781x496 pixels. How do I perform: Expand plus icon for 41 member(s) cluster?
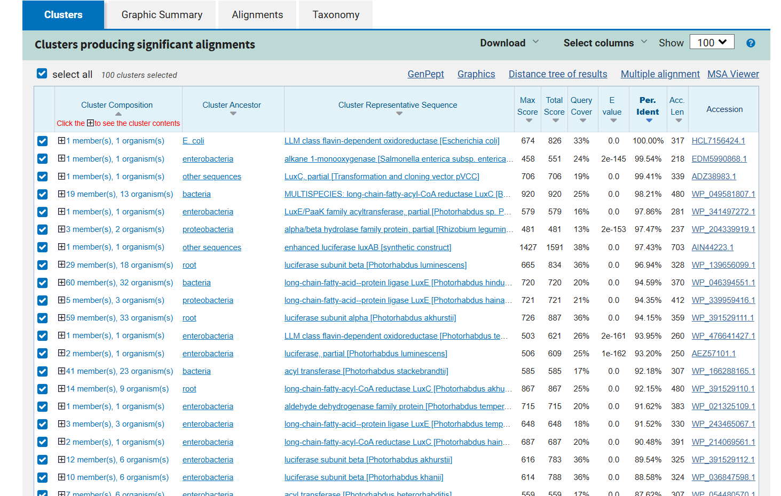[x=61, y=371]
